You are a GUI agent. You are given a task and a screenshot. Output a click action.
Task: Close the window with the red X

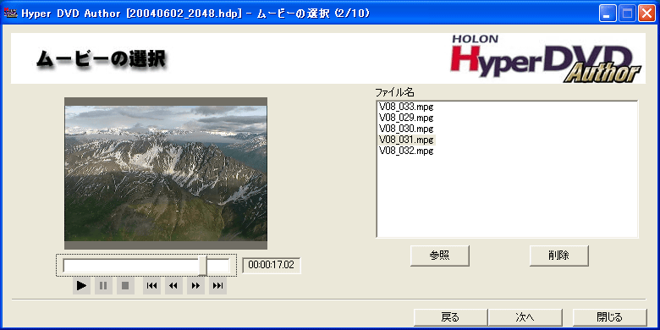coord(646,14)
